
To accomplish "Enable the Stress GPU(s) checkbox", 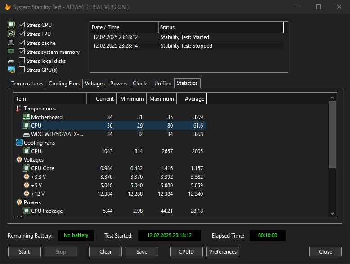I will 22,69.
